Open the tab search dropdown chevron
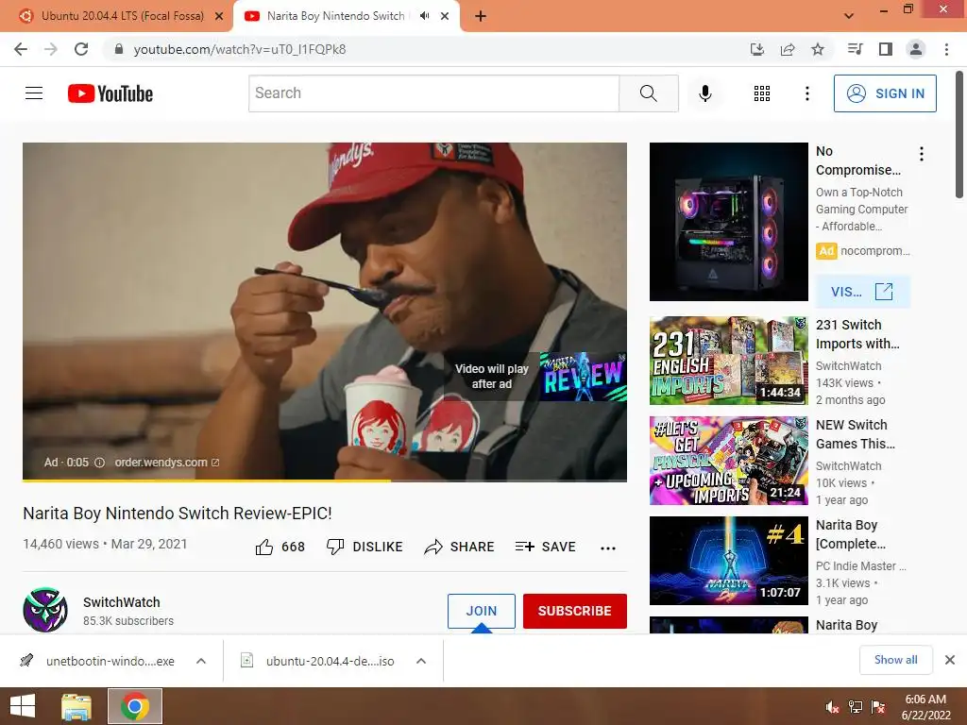This screenshot has width=967, height=725. click(849, 16)
